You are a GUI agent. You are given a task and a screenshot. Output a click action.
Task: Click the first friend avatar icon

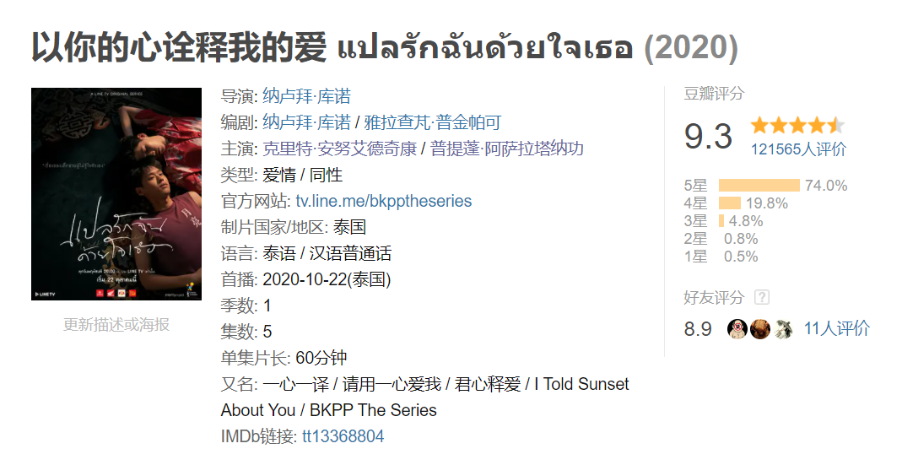(737, 328)
